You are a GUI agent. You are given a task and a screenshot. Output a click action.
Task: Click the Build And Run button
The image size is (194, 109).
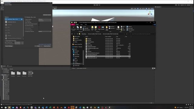(x=47, y=46)
